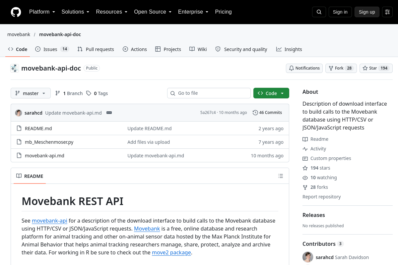The width and height of the screenshot is (398, 265).
Task: Expand the Resources menu
Action: (112, 12)
